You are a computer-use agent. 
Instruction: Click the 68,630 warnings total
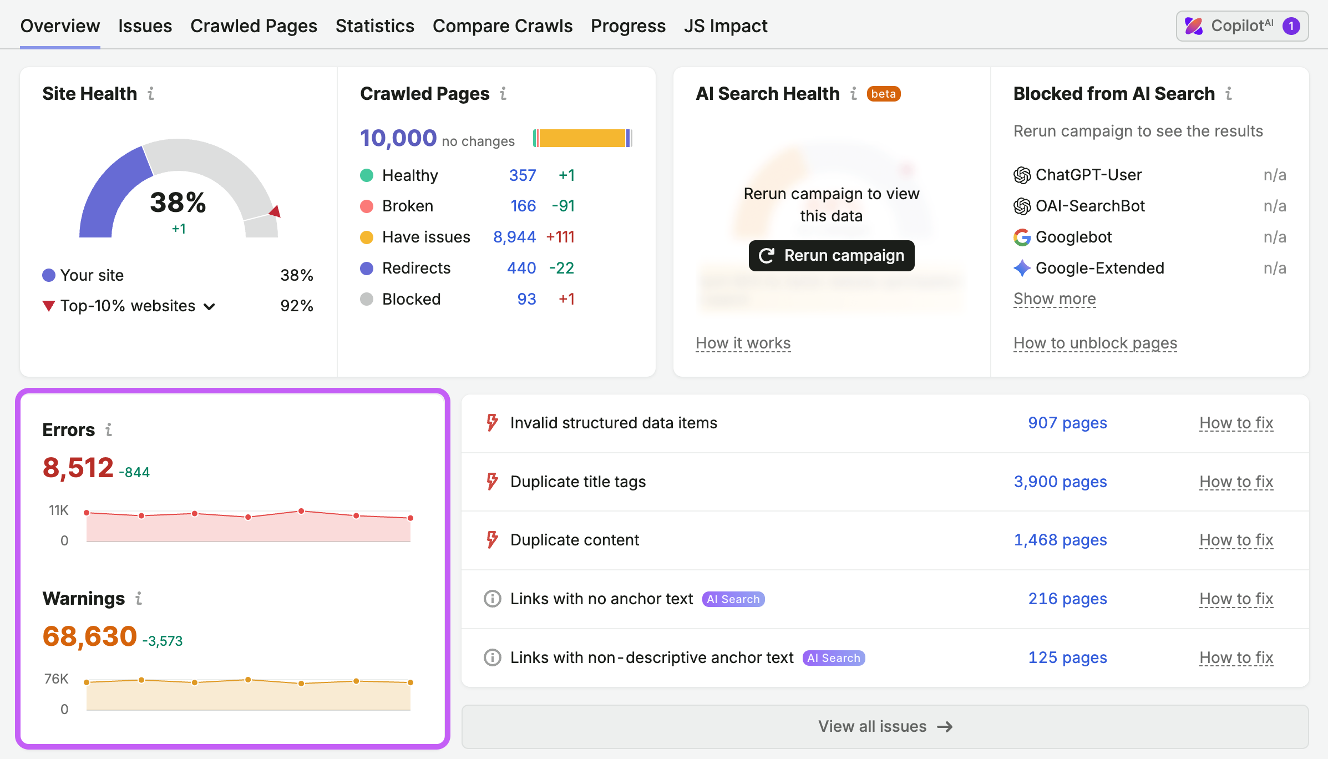90,636
